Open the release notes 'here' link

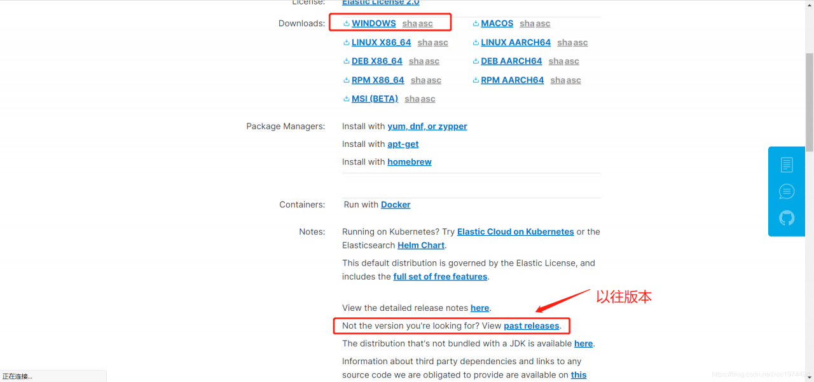click(480, 308)
